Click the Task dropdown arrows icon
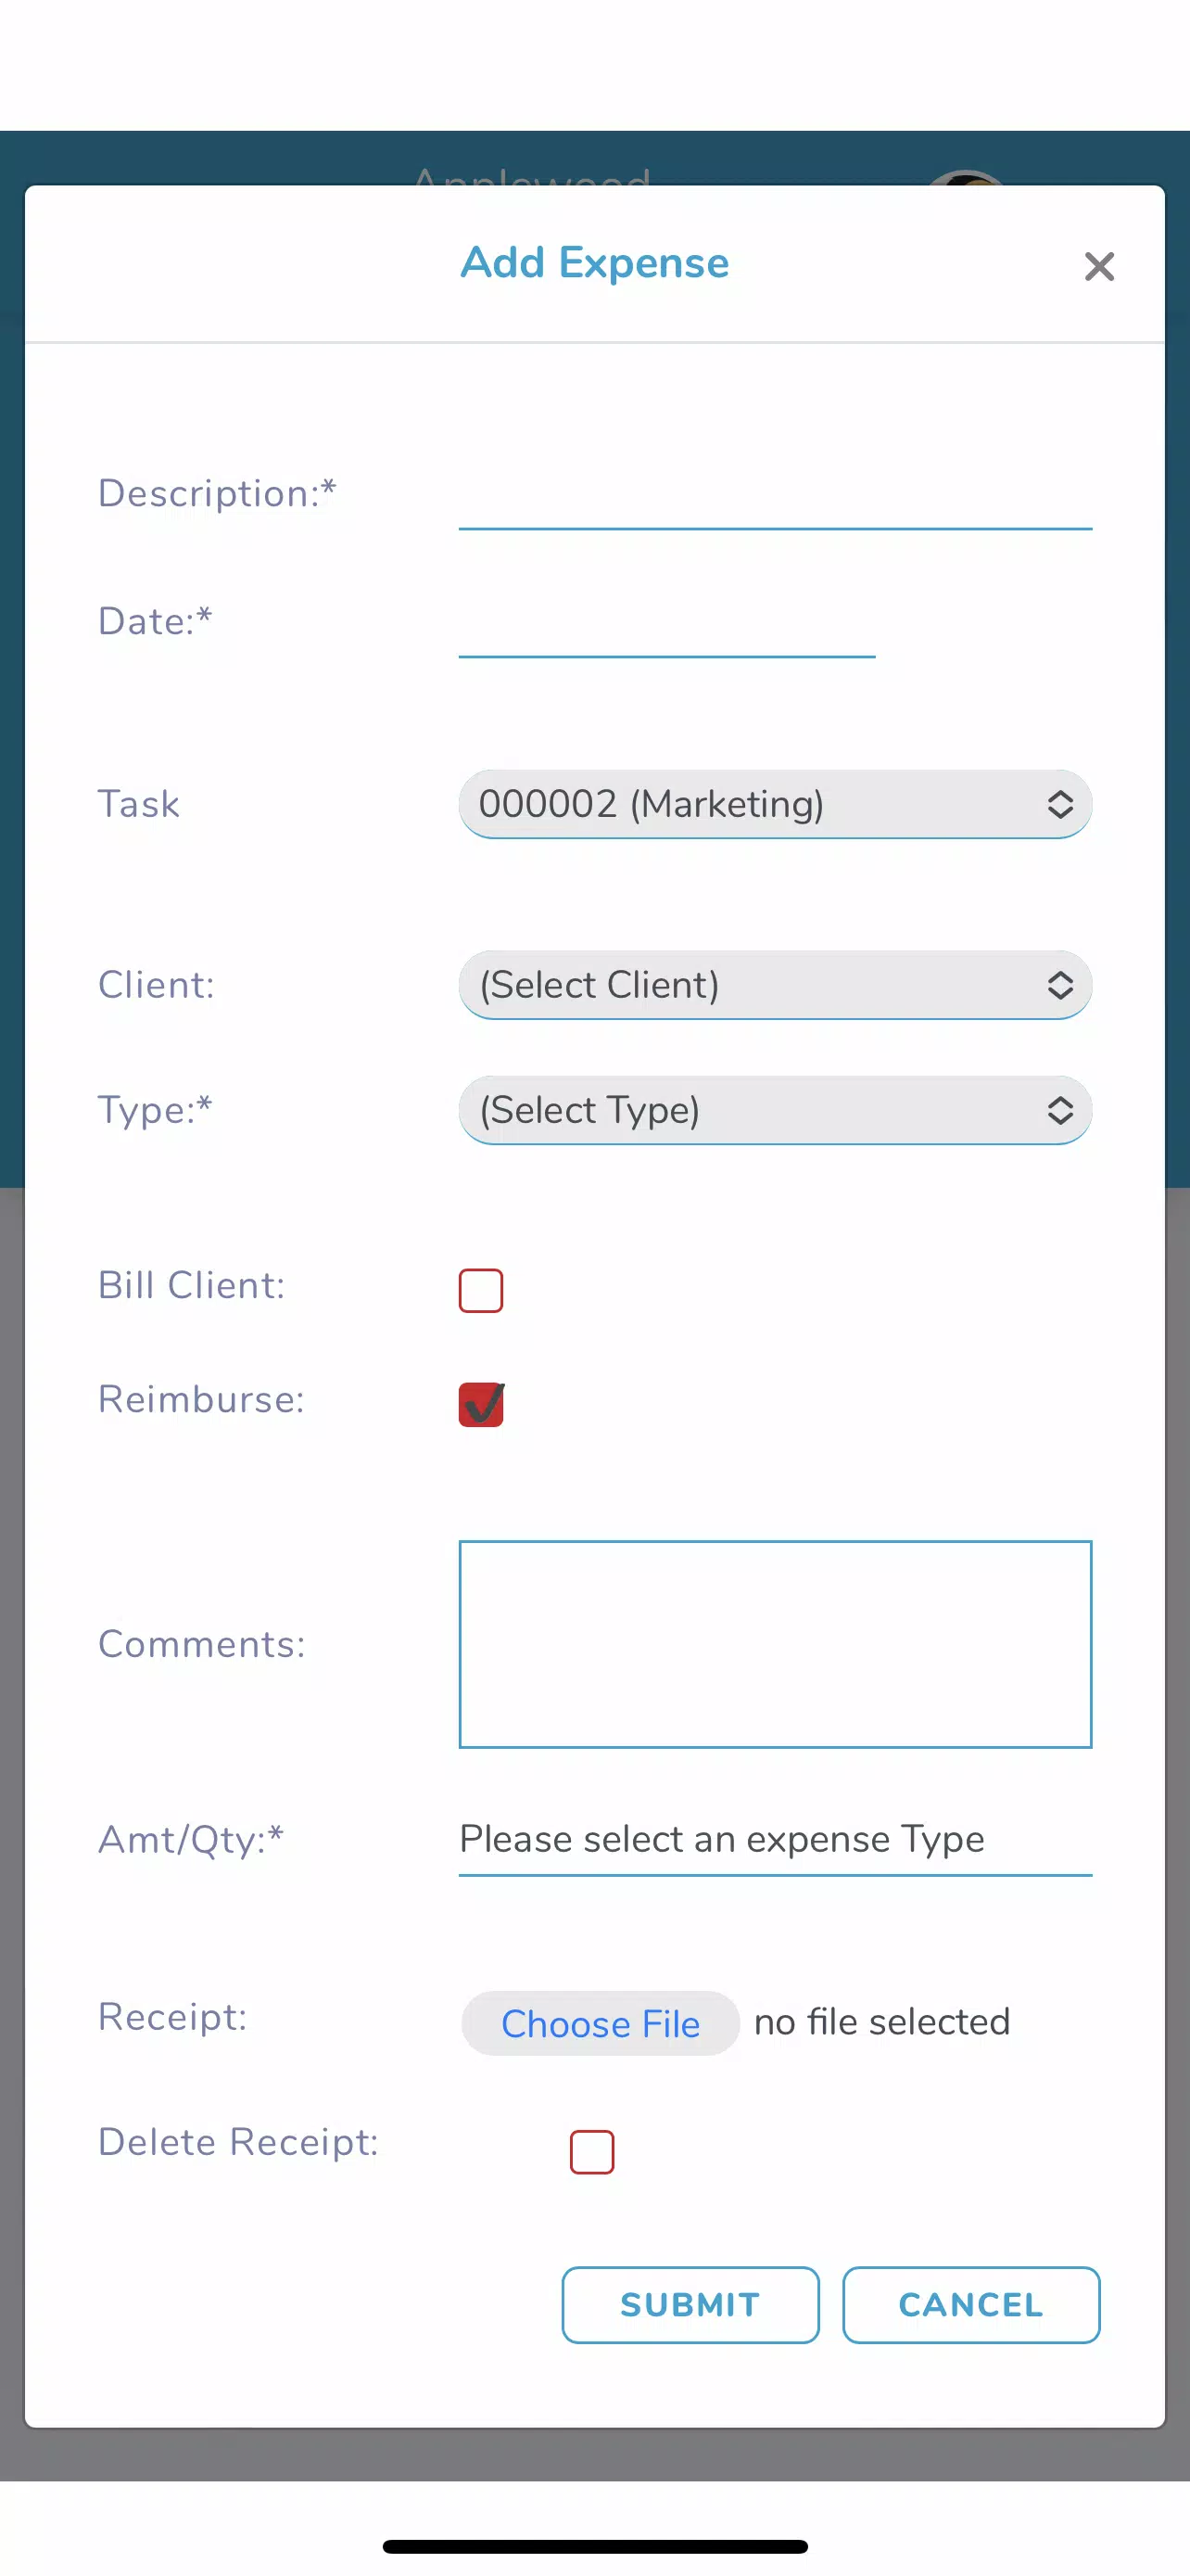 (1060, 804)
